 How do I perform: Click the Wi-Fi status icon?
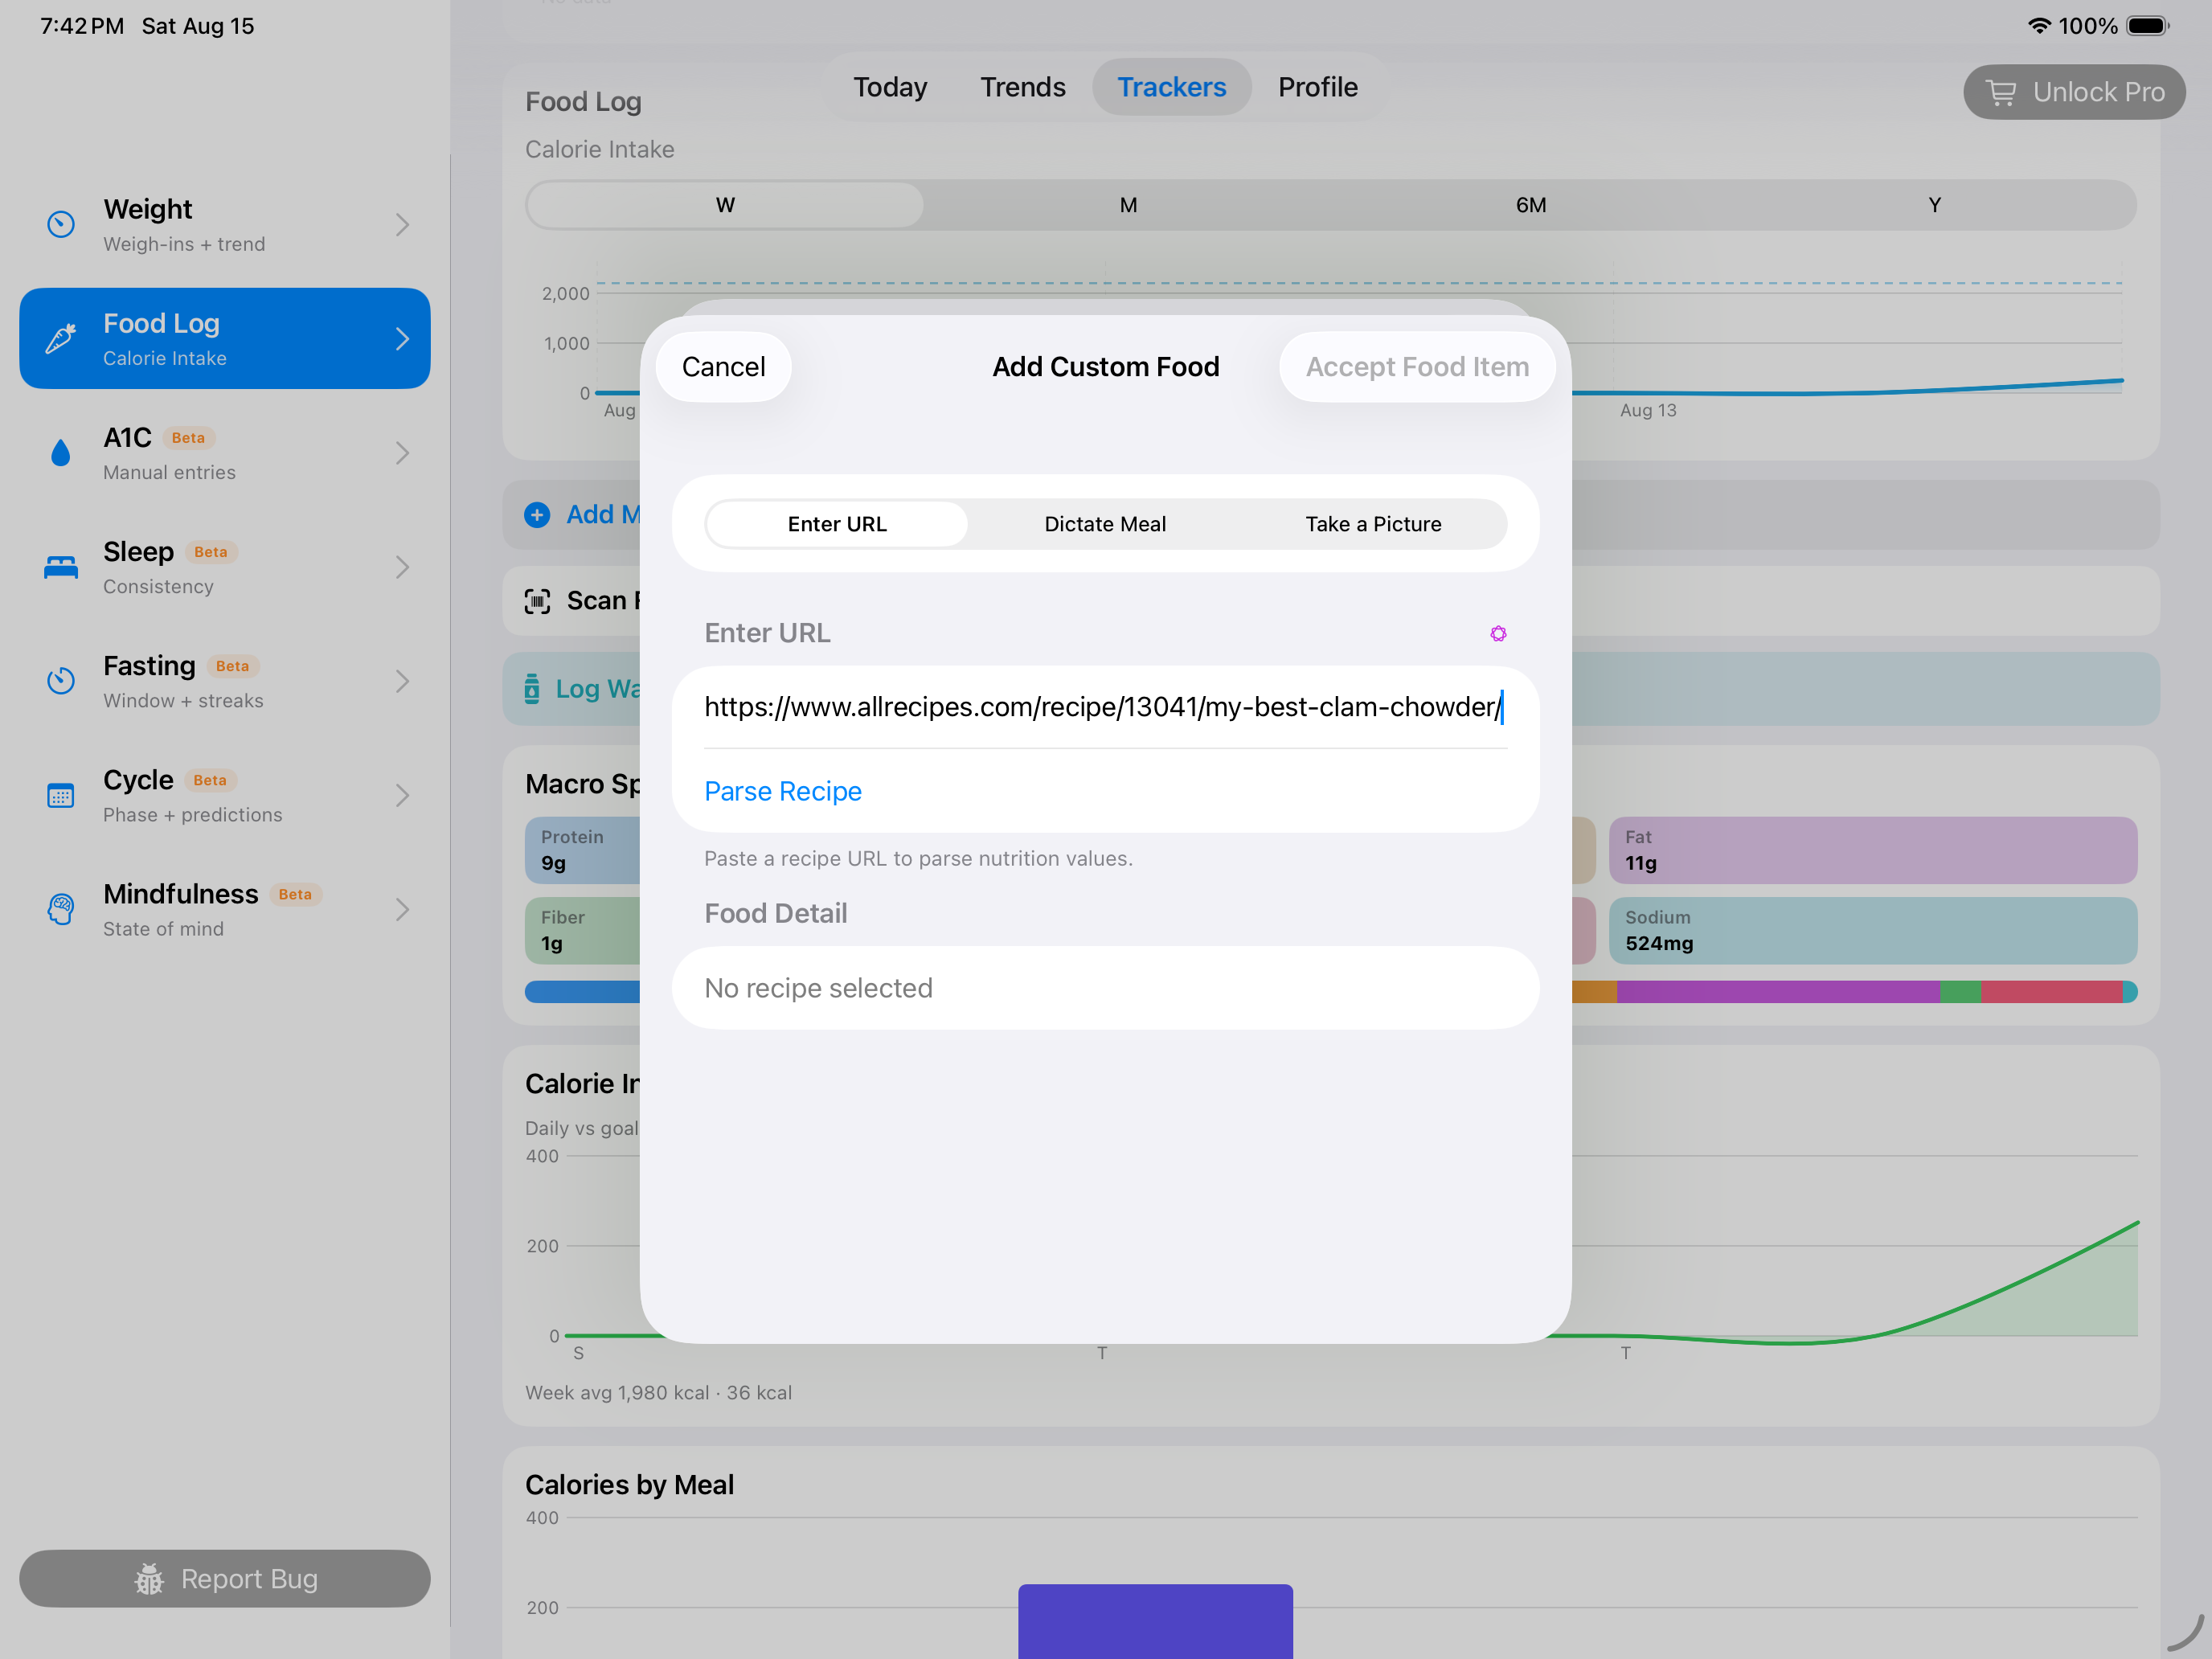pyautogui.click(x=2038, y=26)
